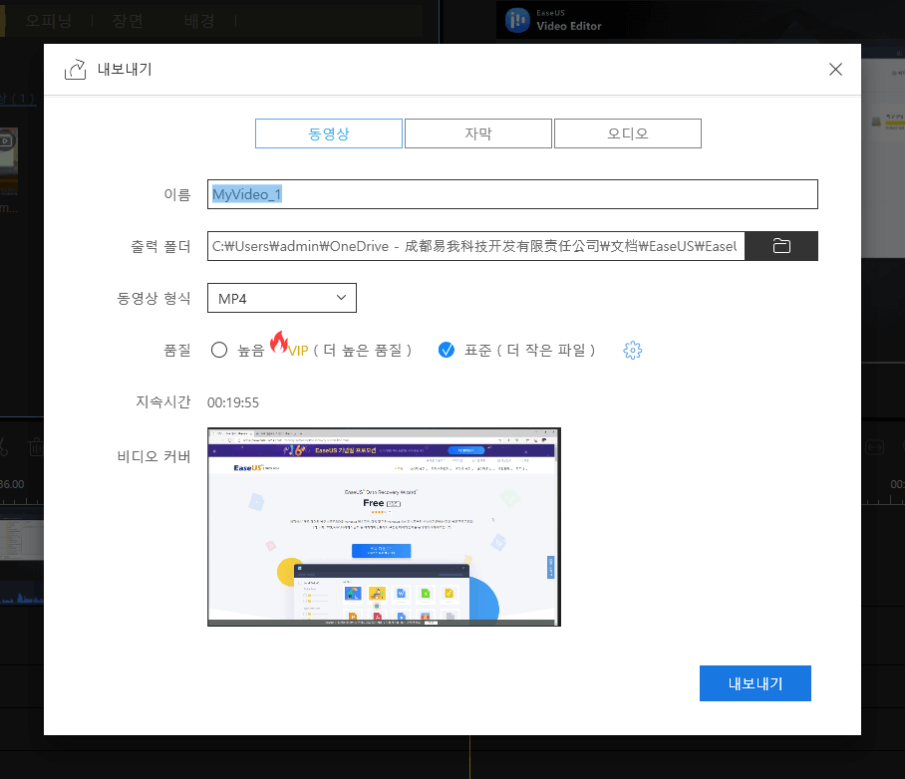Click the 오프닝 menu item

[48, 20]
